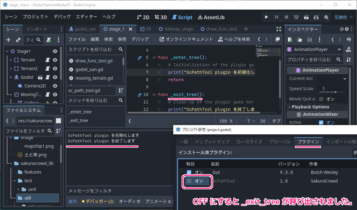Image resolution: width=357 pixels, height=210 pixels.
Task: Open the Debugger (2) bottom panel
Action: click(x=98, y=201)
